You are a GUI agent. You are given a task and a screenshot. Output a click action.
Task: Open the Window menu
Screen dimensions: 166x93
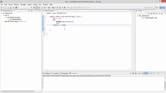click(x=45, y=5)
